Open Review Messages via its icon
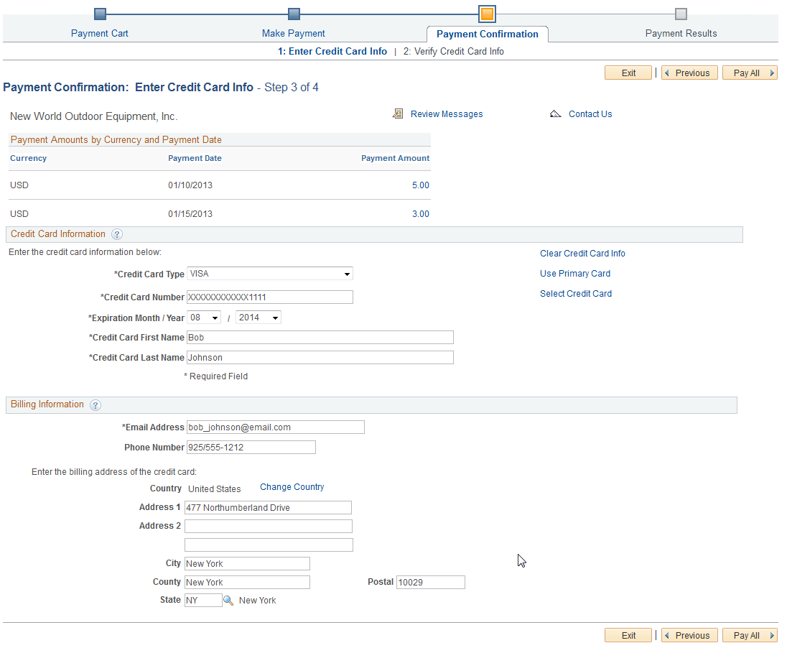 pyautogui.click(x=399, y=114)
